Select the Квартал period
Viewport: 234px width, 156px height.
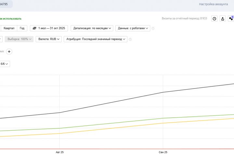[x=8, y=28]
